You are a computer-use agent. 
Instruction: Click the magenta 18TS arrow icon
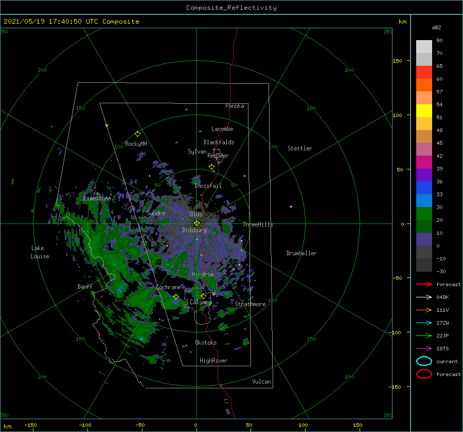click(x=424, y=349)
